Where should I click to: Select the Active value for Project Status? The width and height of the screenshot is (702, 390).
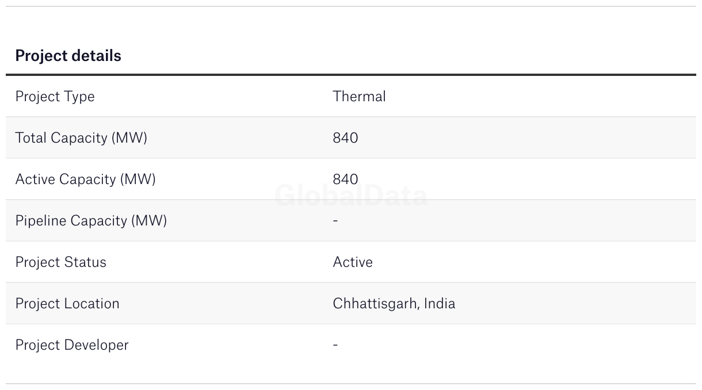[353, 262]
